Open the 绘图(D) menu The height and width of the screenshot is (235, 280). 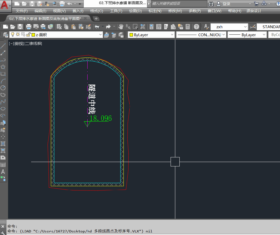coord(135,11)
